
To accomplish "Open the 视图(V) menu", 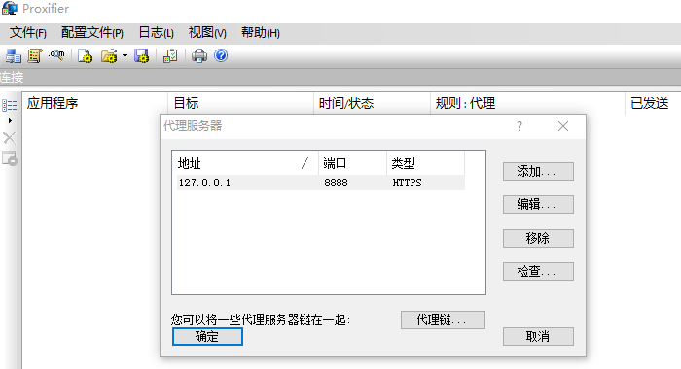I will click(207, 33).
